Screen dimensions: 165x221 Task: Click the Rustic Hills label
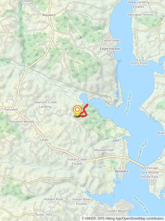44,215
